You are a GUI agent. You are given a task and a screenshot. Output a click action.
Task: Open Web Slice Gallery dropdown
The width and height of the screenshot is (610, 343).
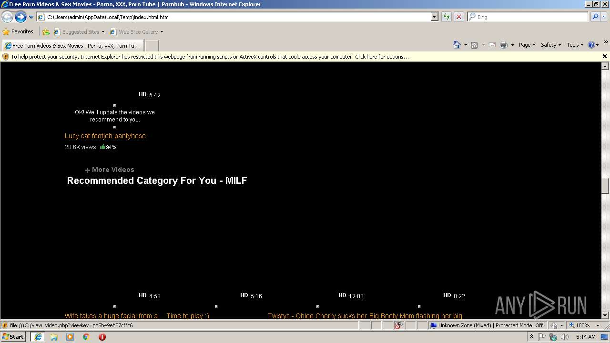pos(136,32)
